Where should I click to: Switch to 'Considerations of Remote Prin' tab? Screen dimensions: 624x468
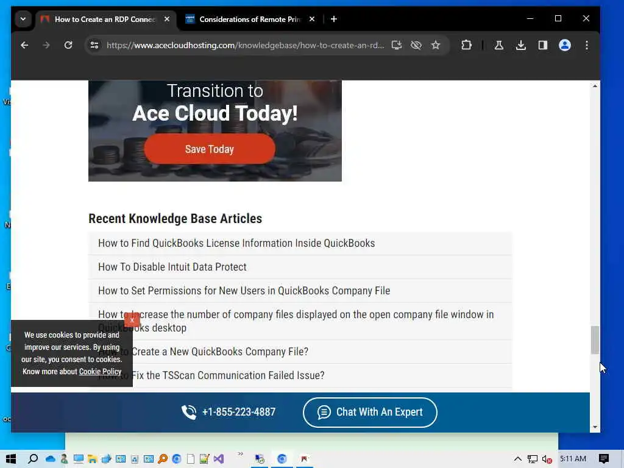click(249, 19)
